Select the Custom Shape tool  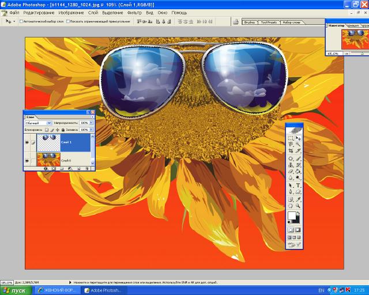298,192
